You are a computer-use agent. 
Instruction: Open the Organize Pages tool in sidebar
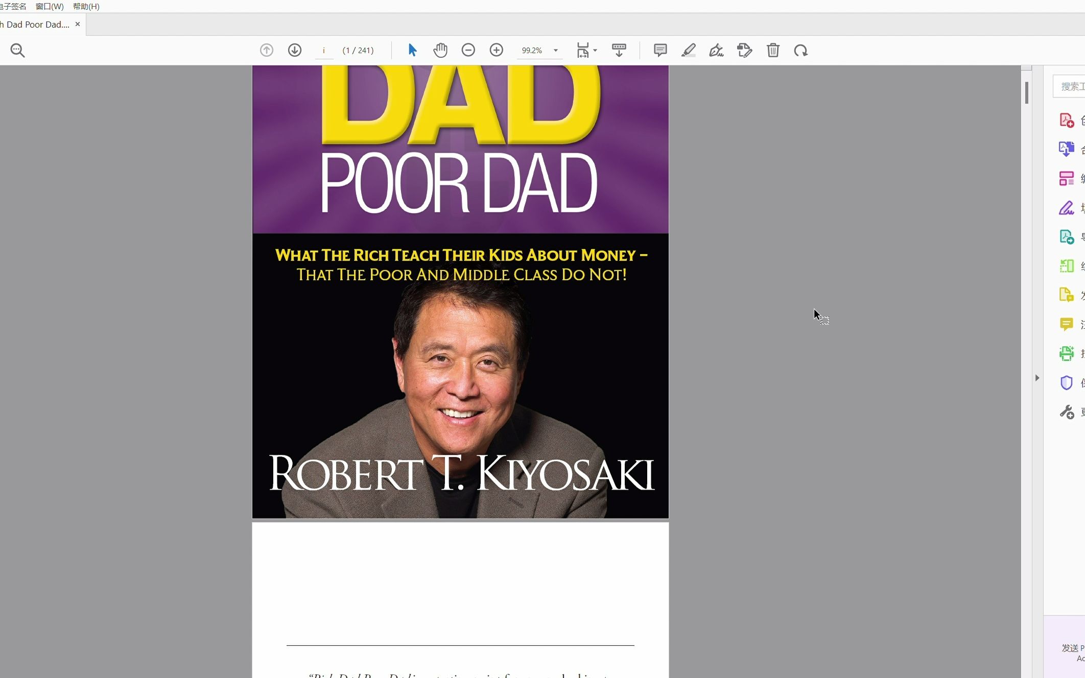point(1067,178)
